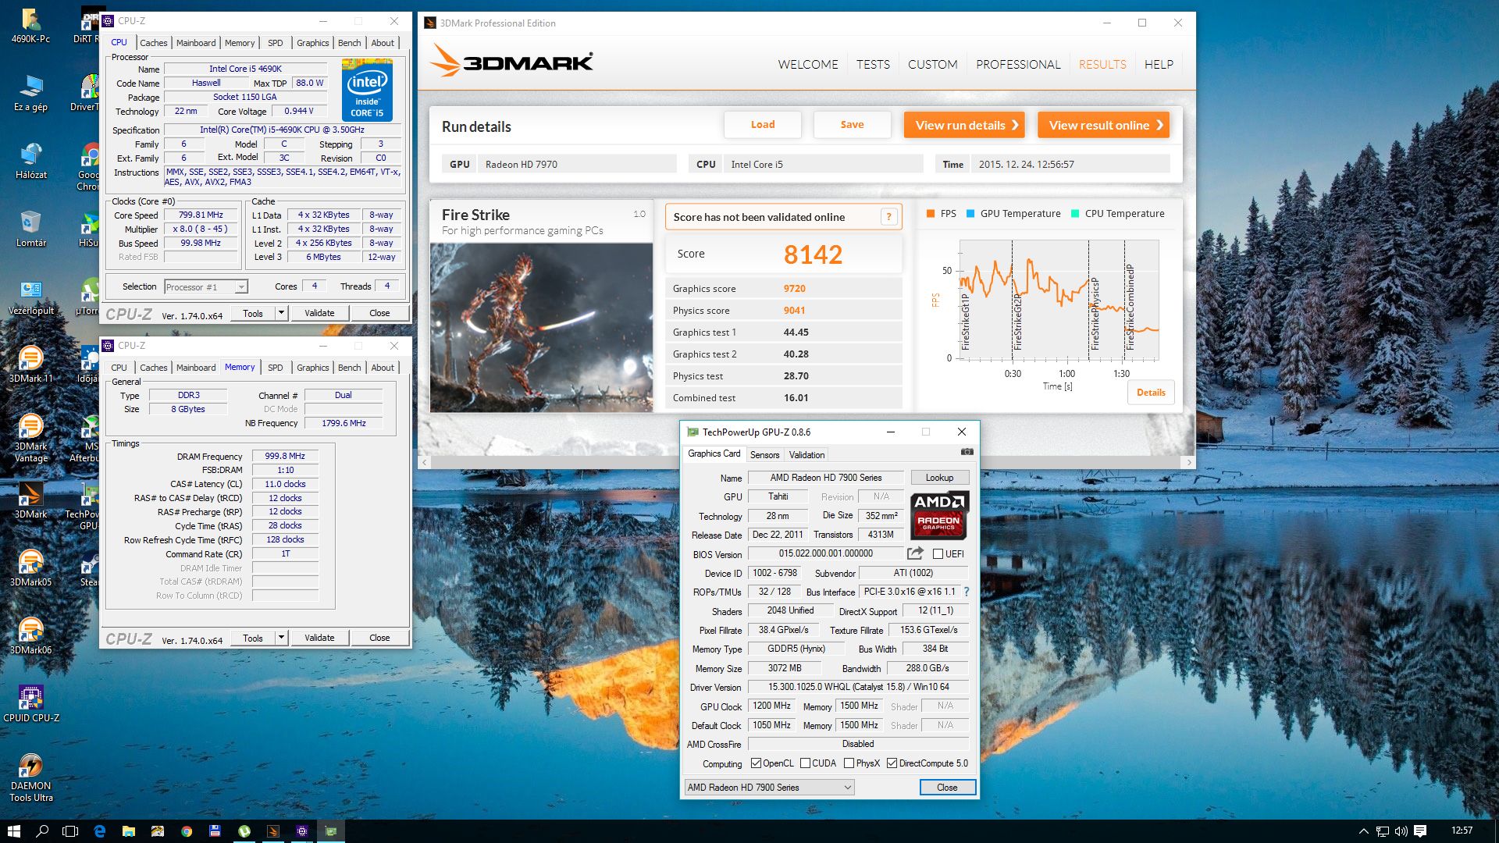
Task: Enable the CUDA checkbox
Action: tap(806, 763)
